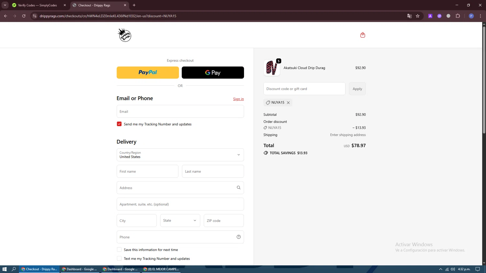486x273 pixels.
Task: Click the Drippy Rags crown logo
Action: coord(124,35)
